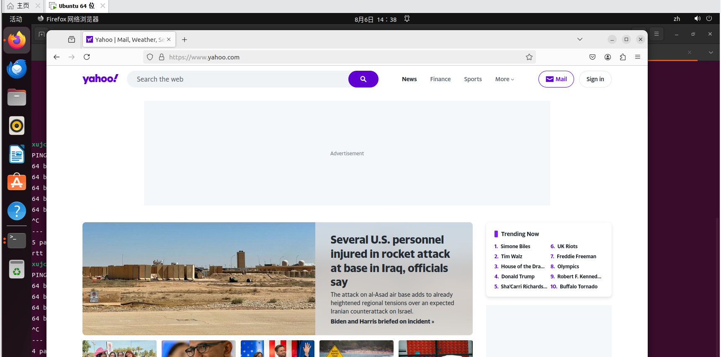The image size is (721, 357).
Task: Go to Yahoo Finance
Action: pos(440,79)
